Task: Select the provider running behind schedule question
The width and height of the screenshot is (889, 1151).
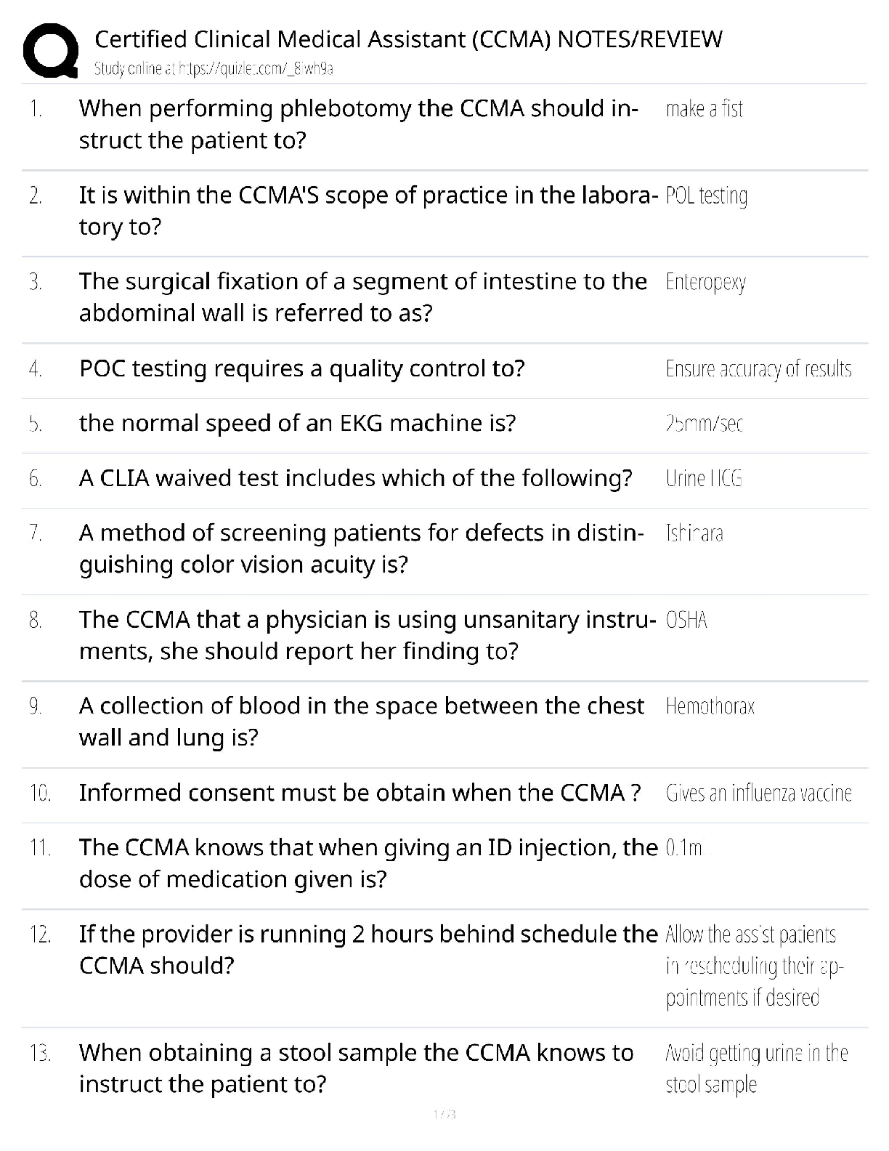Action: tap(368, 949)
